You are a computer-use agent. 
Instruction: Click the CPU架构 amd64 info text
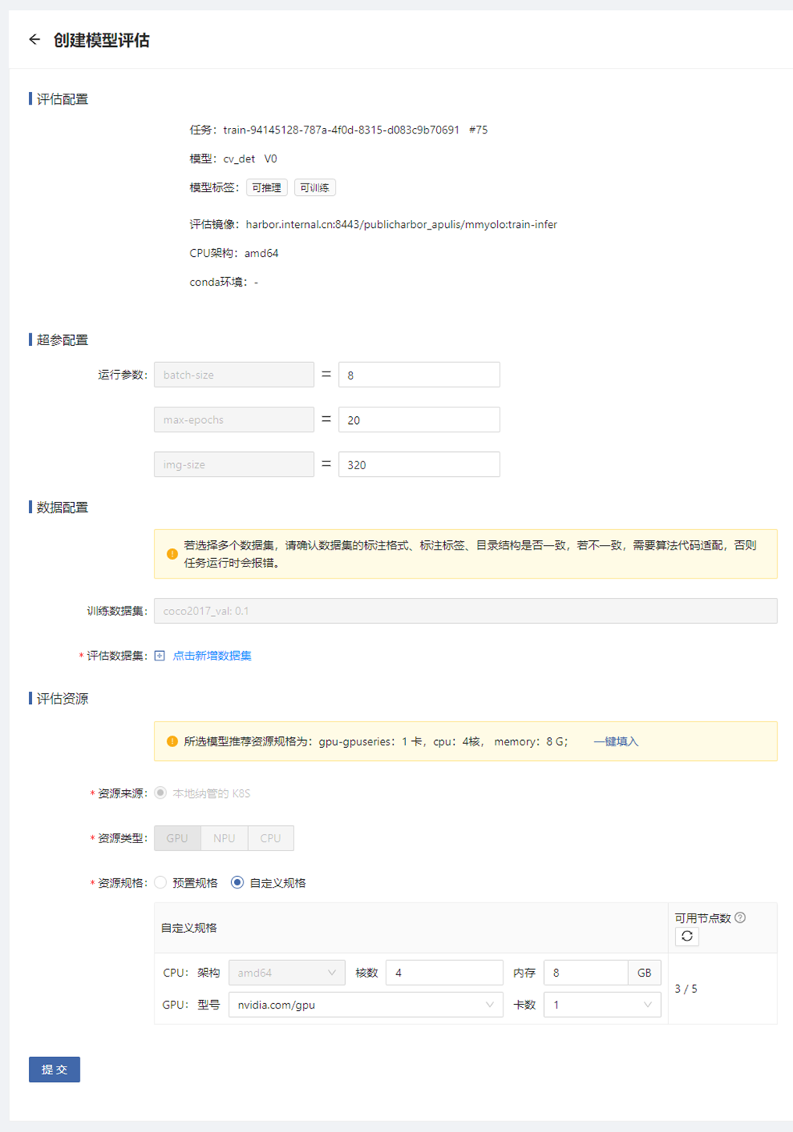tap(234, 253)
